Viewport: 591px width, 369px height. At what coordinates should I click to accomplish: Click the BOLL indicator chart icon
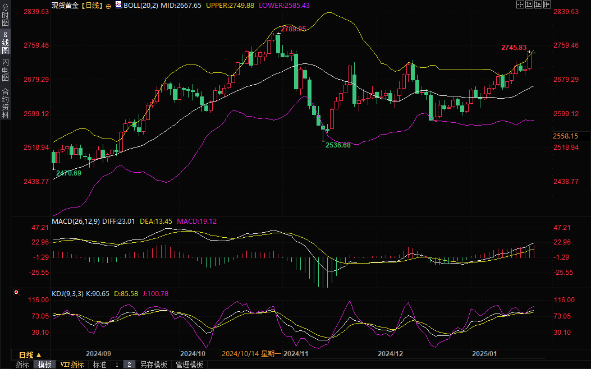118,4
